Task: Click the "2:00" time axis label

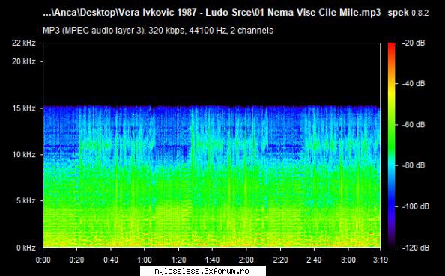Action: 246,260
